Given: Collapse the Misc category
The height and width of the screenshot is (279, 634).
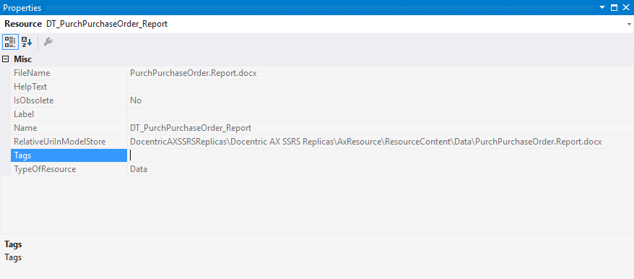Looking at the screenshot, I should point(6,59).
